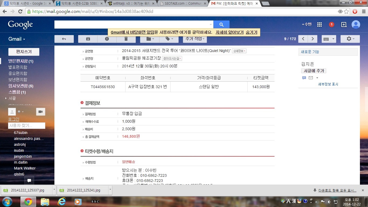Open the Move to folder dropdown
This screenshot has height=207, width=368.
click(x=150, y=39)
